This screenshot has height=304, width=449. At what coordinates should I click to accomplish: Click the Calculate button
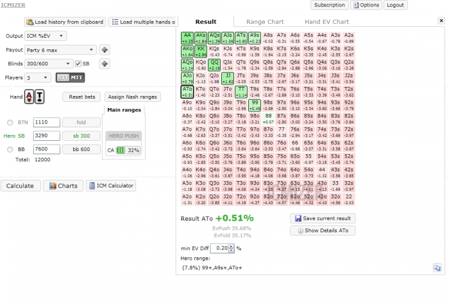pos(20,186)
